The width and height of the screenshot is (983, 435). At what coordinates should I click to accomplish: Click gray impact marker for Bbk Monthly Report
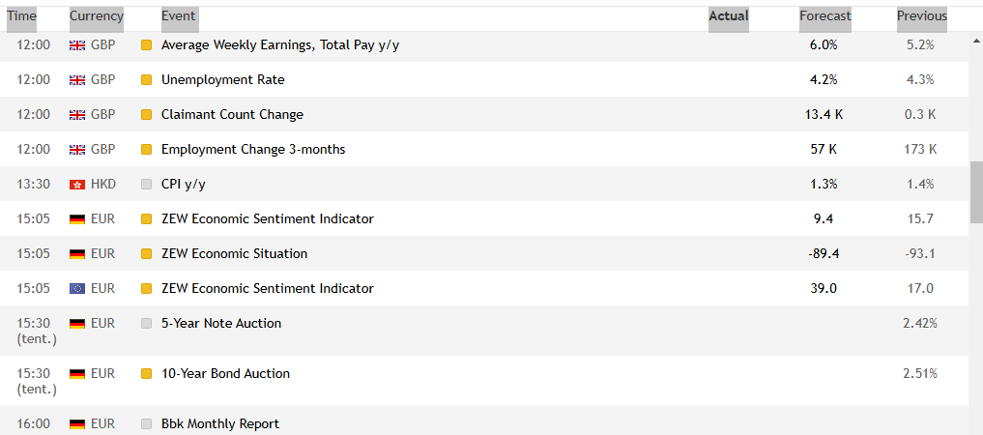point(147,424)
